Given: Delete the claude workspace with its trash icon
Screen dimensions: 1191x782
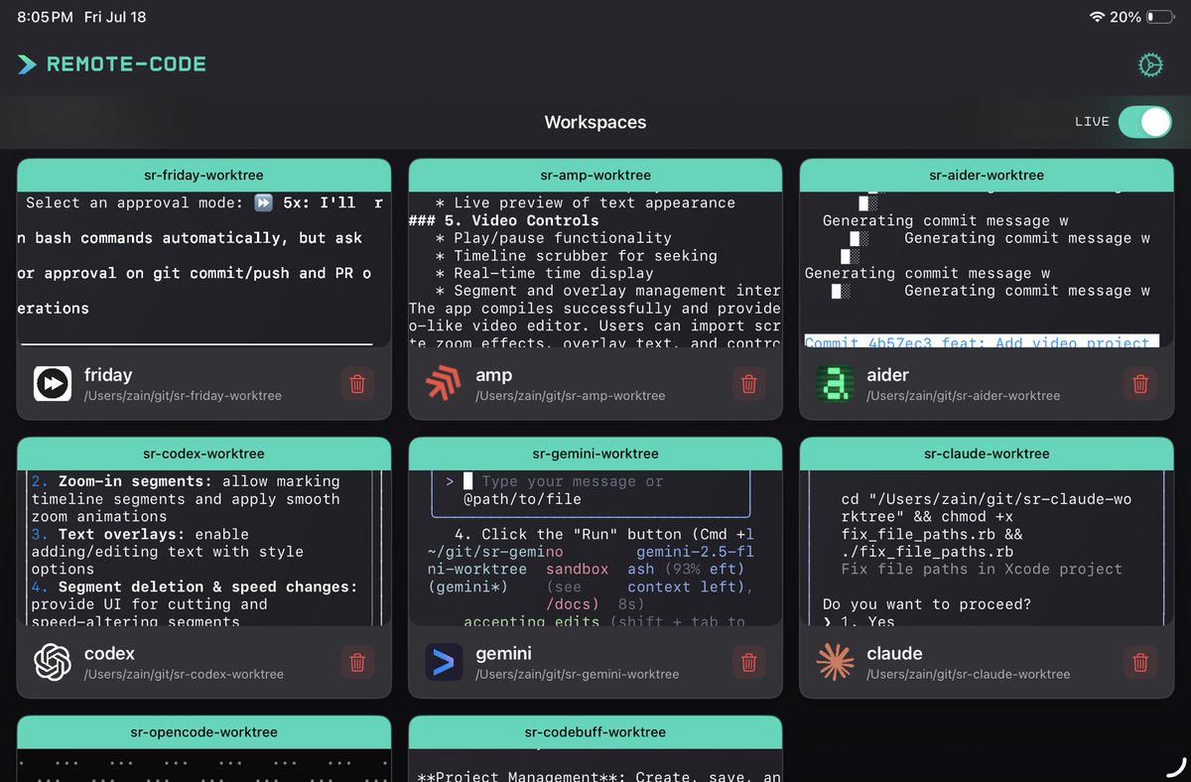Looking at the screenshot, I should point(1140,663).
